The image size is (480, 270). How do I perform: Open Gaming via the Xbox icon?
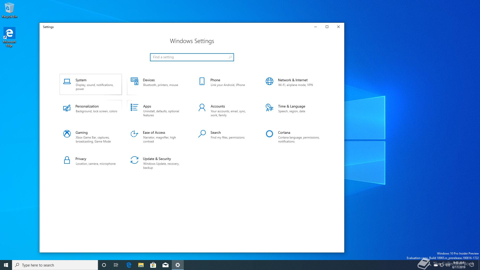pos(67,134)
